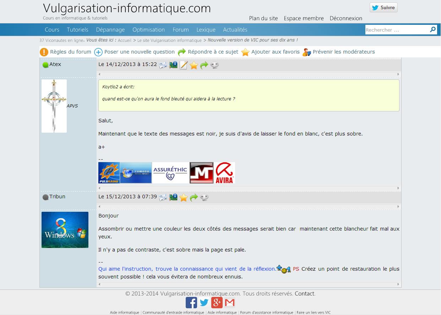Open username Tribun profile link
The height and width of the screenshot is (315, 441).
click(57, 197)
